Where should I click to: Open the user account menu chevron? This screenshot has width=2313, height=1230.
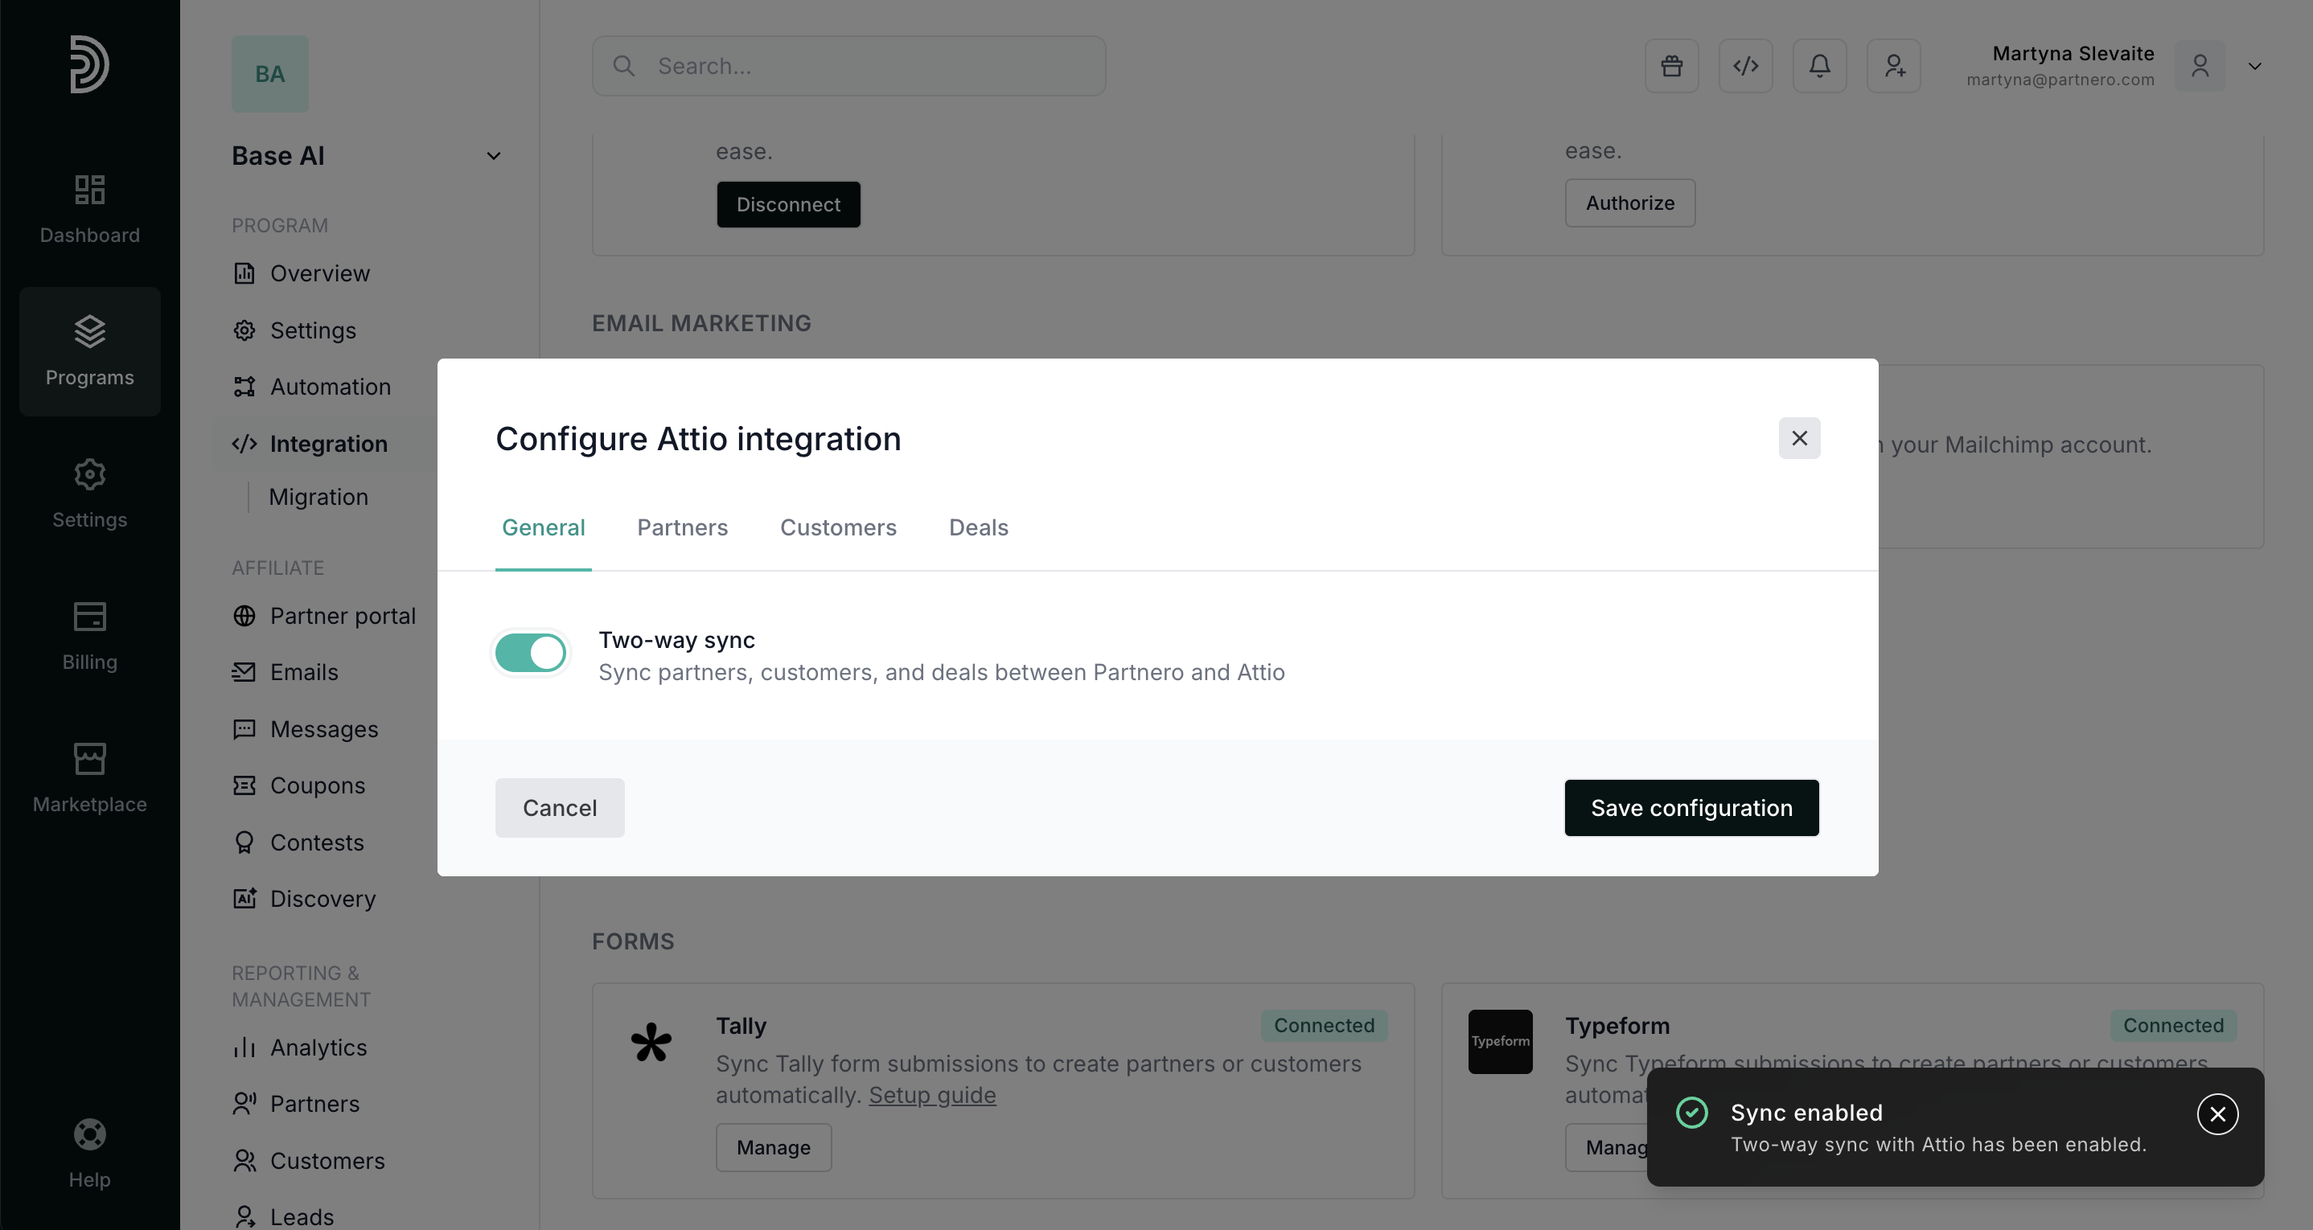coord(2253,67)
